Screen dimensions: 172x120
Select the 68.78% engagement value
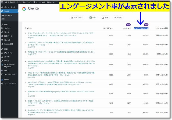[146, 35]
